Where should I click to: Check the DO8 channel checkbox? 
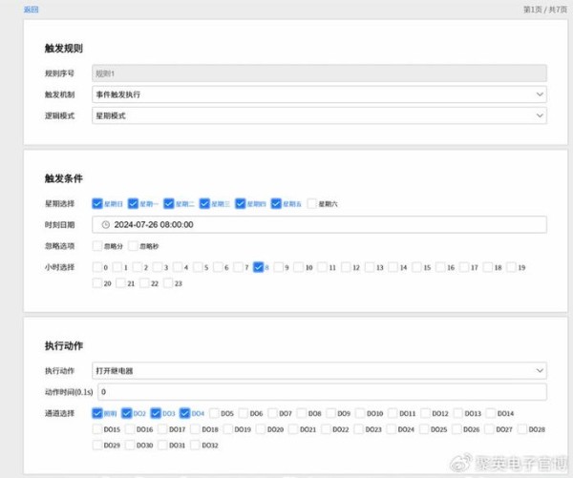coord(302,413)
